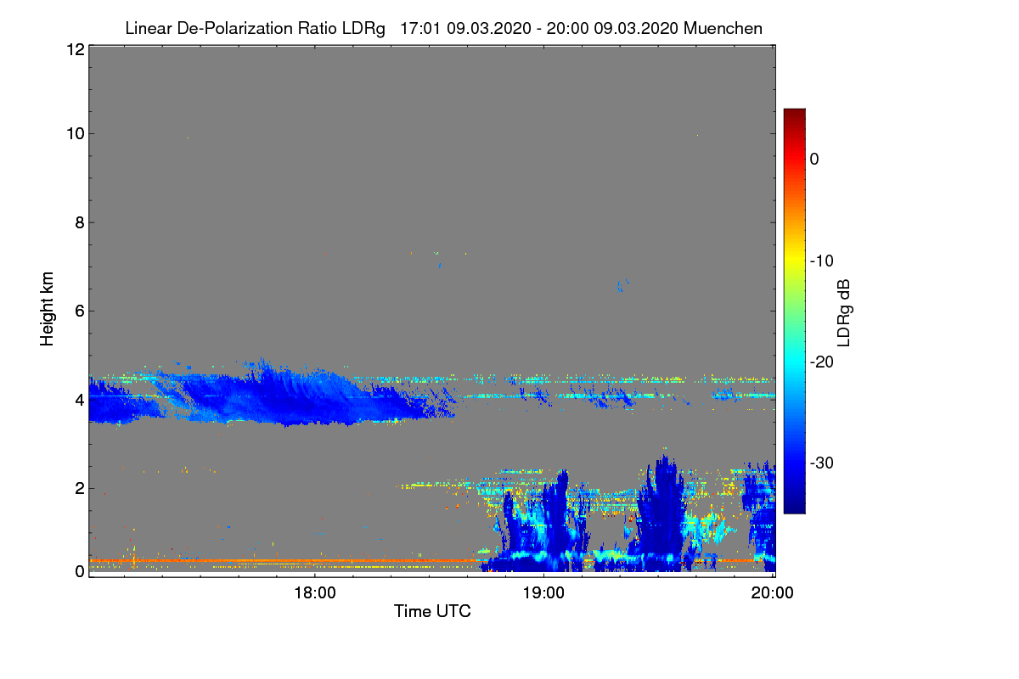Click the 18:00 time tick label
1019x679 pixels.
pyautogui.click(x=314, y=593)
